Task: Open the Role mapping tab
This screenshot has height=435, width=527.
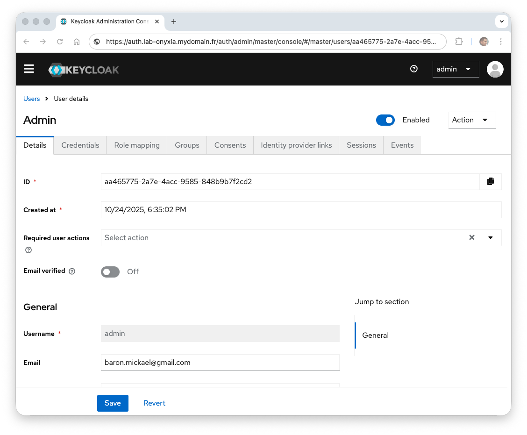Action: click(136, 145)
